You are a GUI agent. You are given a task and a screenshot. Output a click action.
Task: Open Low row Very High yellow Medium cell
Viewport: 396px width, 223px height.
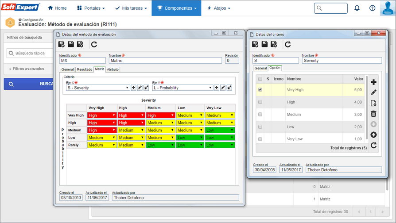pyautogui.click(x=101, y=138)
